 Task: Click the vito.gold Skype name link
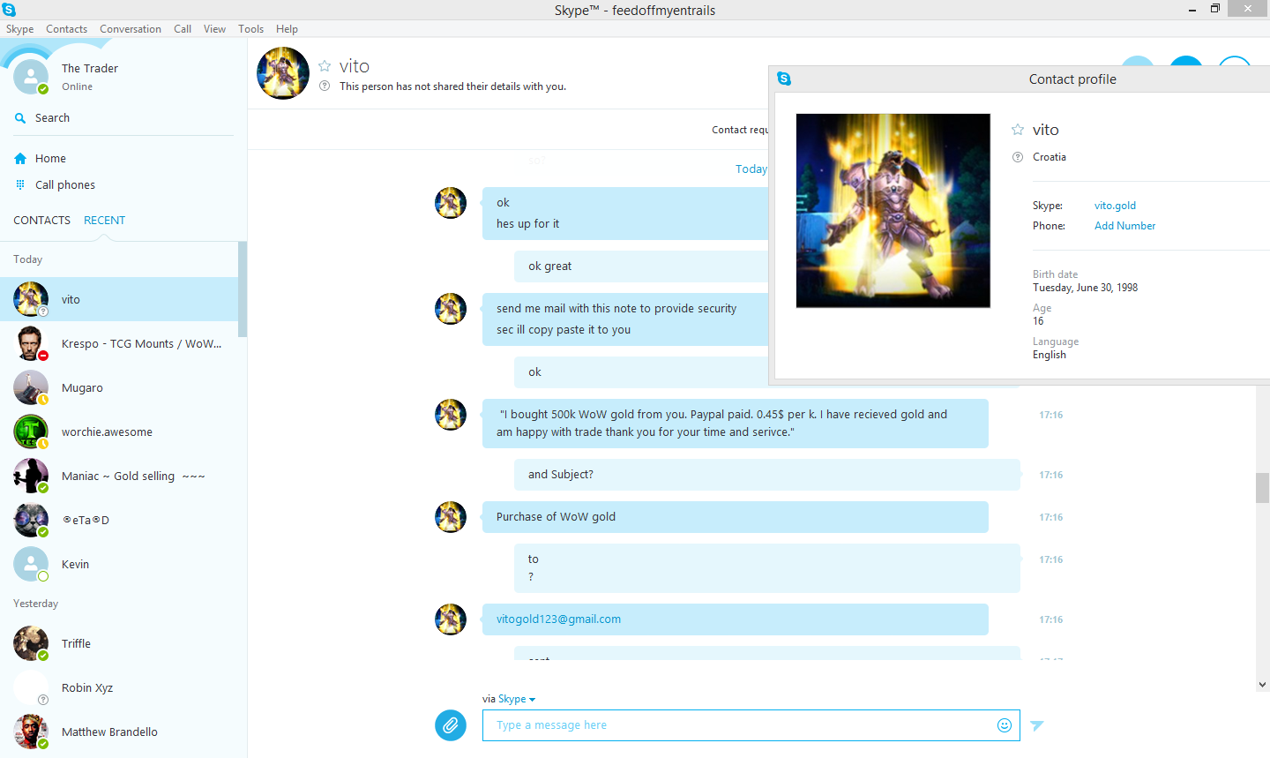[1115, 206]
